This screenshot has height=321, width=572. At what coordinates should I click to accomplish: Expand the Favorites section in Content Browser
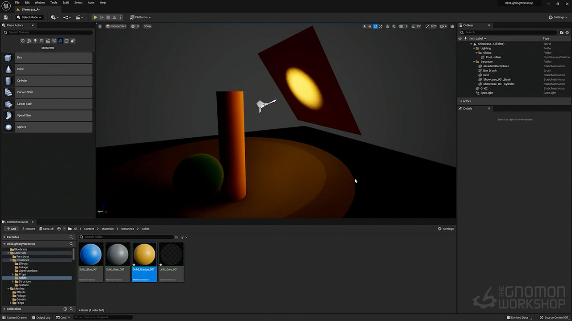(x=5, y=237)
